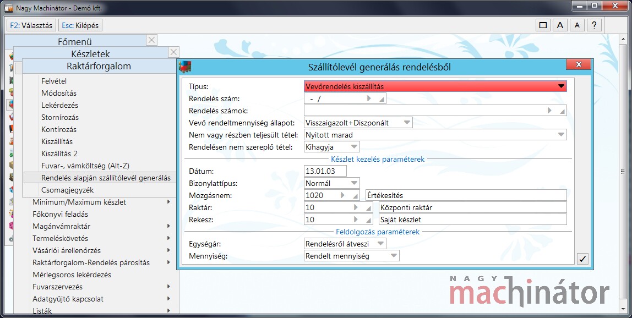
Task: Expand the Minimum/Maximum készlet submenu arrow
Action: tap(168, 202)
